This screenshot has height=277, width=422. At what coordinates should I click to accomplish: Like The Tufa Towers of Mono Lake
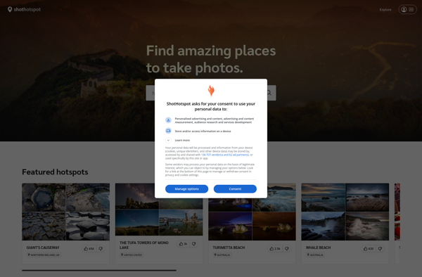tap(183, 244)
